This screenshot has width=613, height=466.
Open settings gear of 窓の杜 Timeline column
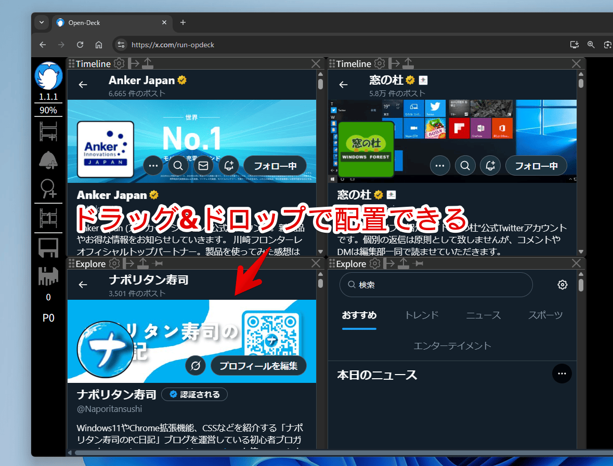[379, 63]
